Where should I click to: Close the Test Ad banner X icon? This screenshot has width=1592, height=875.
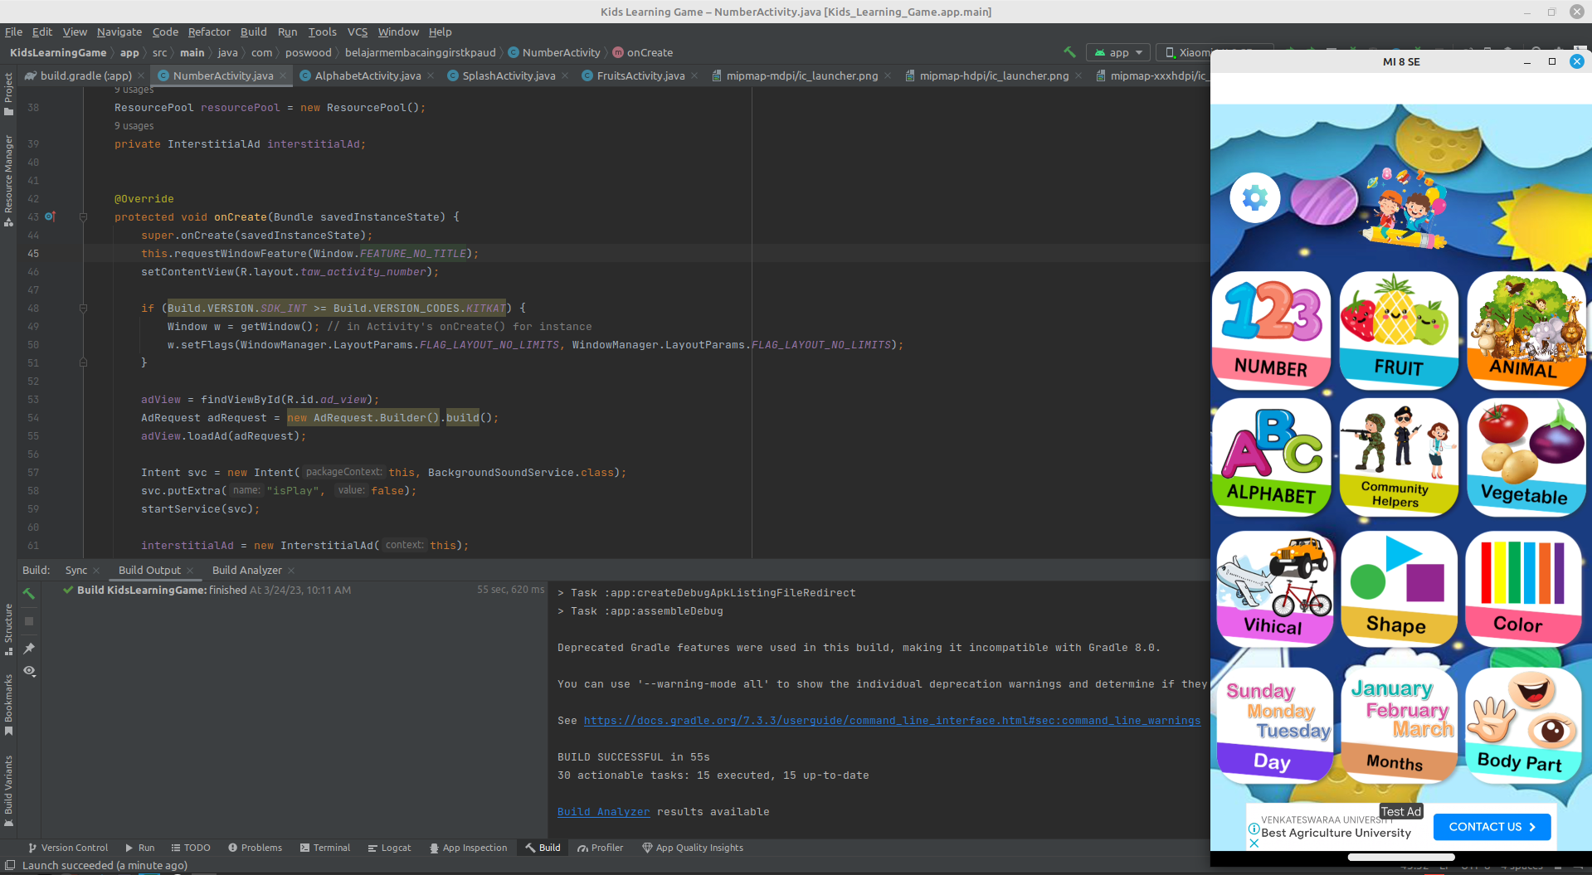point(1254,843)
